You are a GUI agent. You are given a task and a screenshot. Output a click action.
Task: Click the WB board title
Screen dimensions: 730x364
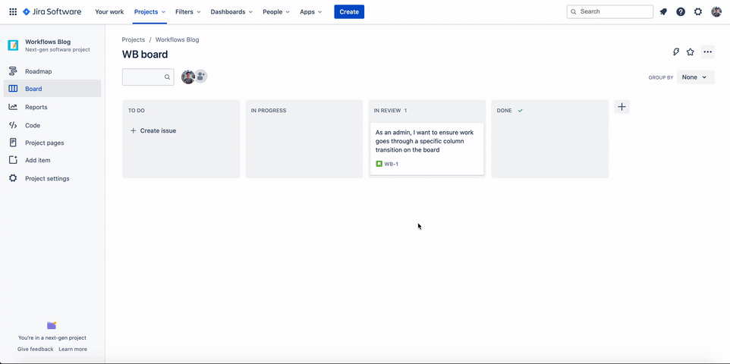pos(145,55)
